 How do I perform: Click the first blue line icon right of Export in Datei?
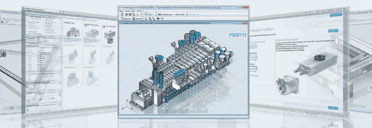point(190,14)
